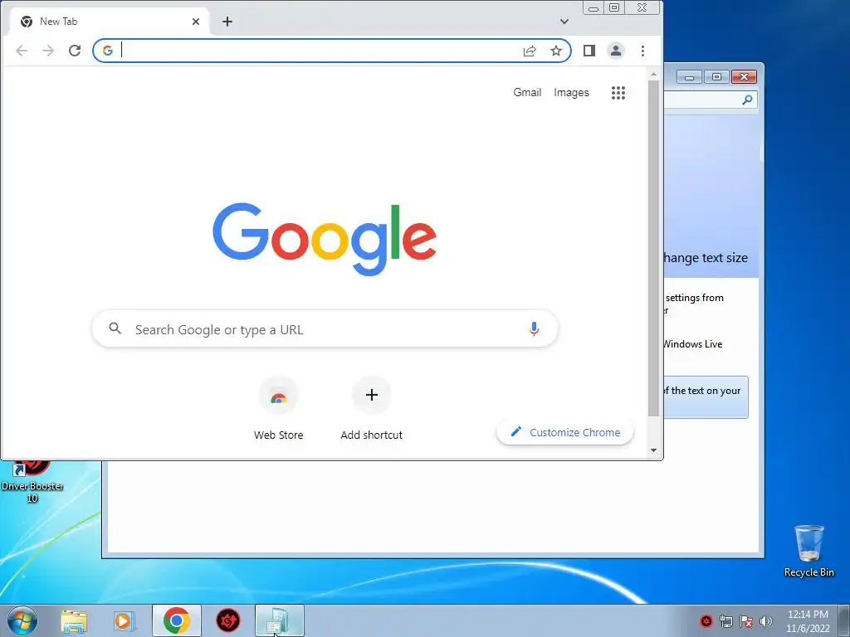Open Driver Booster from the taskbar
Viewport: 850px width, 637px height.
(228, 620)
